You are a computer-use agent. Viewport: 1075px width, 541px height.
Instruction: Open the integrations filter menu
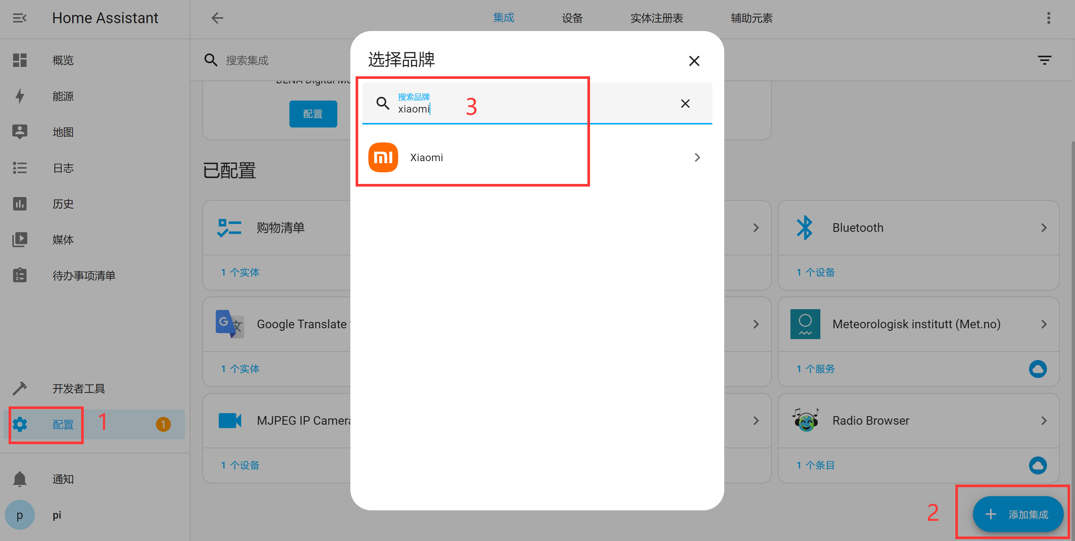pos(1045,60)
